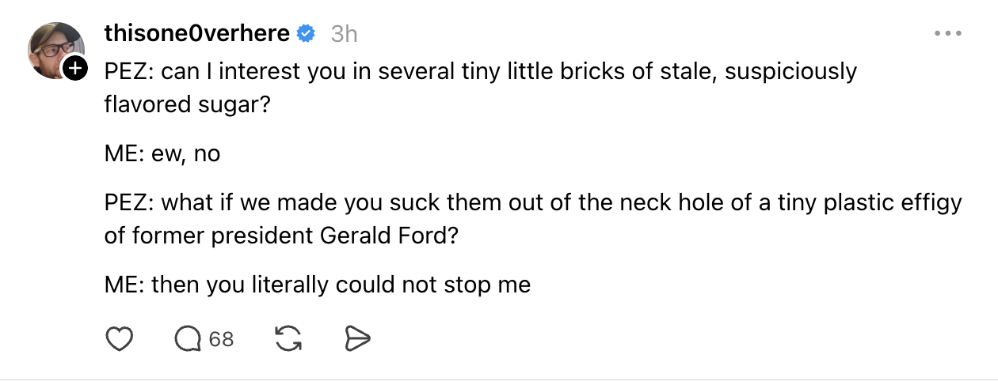Select the "ME: ew, no" line
The width and height of the screenshot is (998, 381).
pos(162,153)
